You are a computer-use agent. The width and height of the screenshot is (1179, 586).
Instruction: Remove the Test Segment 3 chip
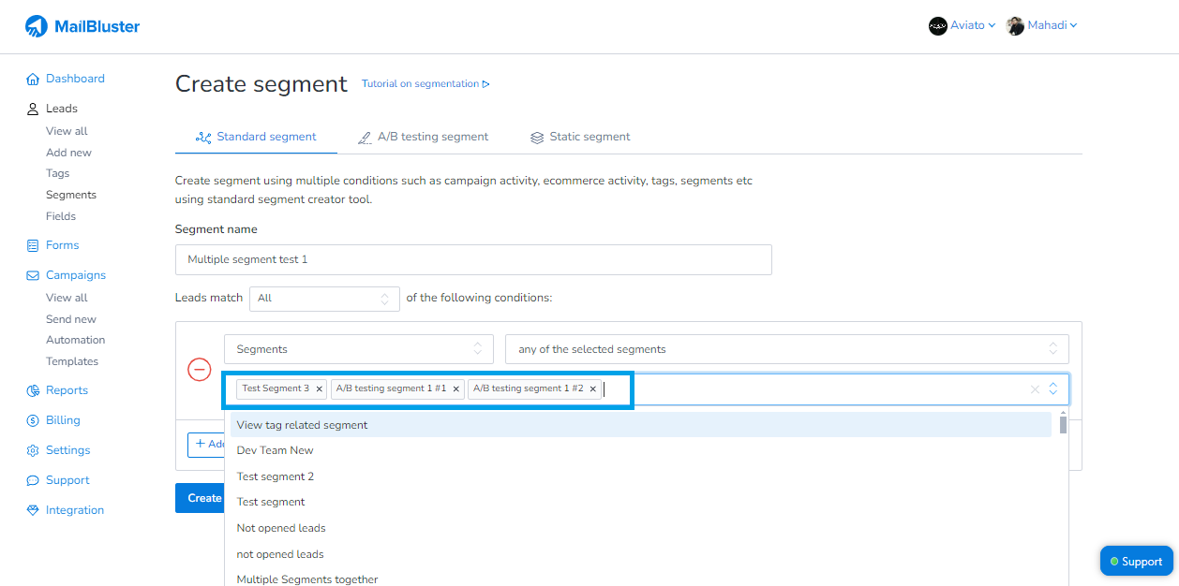coord(320,388)
